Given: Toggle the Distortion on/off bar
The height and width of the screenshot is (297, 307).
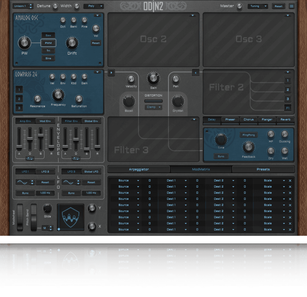Looking at the screenshot, I should (153, 101).
